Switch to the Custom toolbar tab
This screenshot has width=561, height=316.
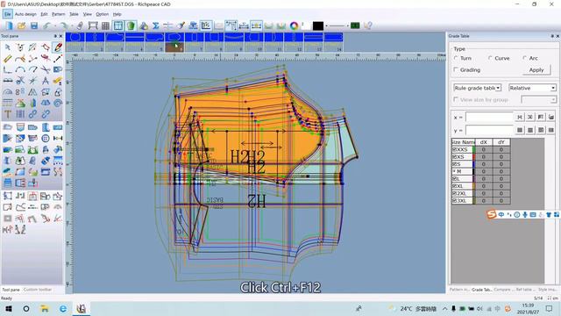[38, 290]
